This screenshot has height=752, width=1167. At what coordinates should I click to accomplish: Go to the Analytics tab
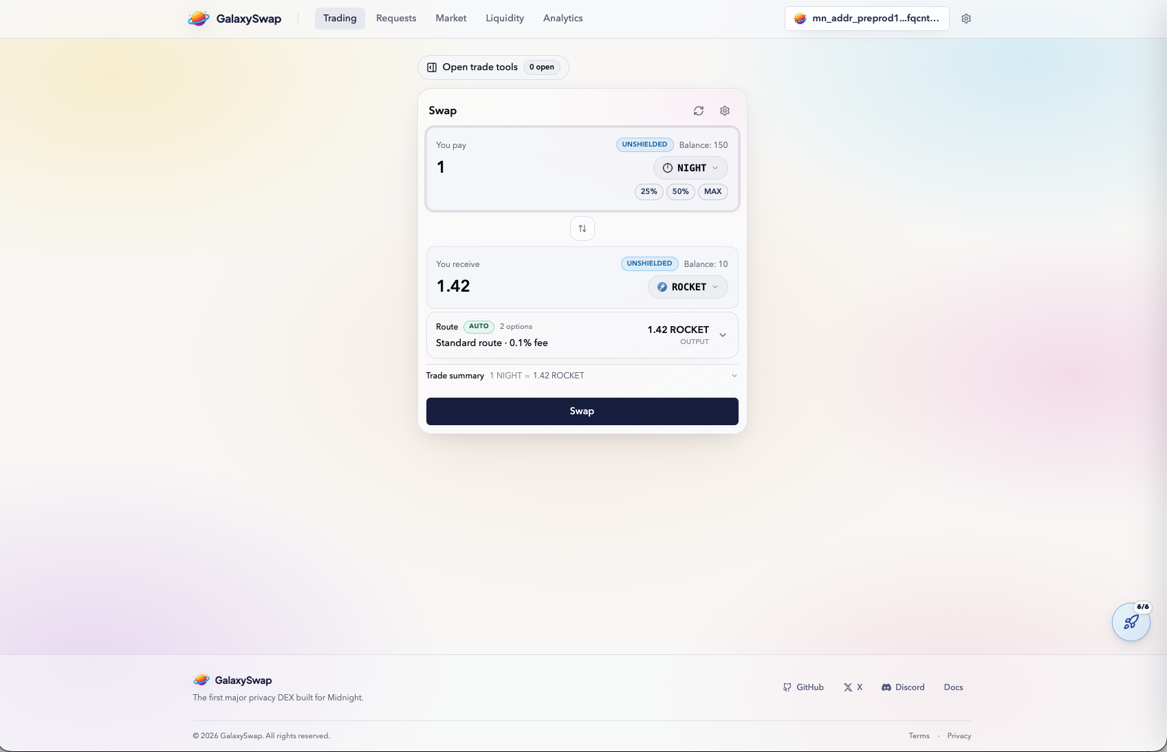pyautogui.click(x=563, y=19)
